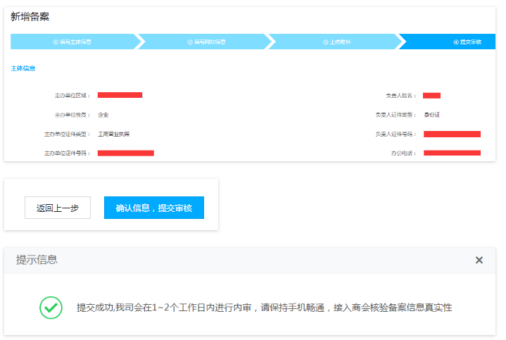Click the 提示信息 dialog title

coord(37,260)
